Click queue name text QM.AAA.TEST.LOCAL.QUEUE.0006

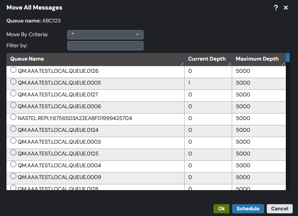click(x=59, y=106)
